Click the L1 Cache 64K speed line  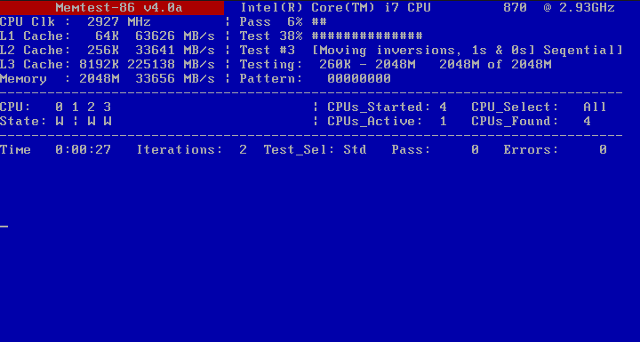tap(108, 36)
